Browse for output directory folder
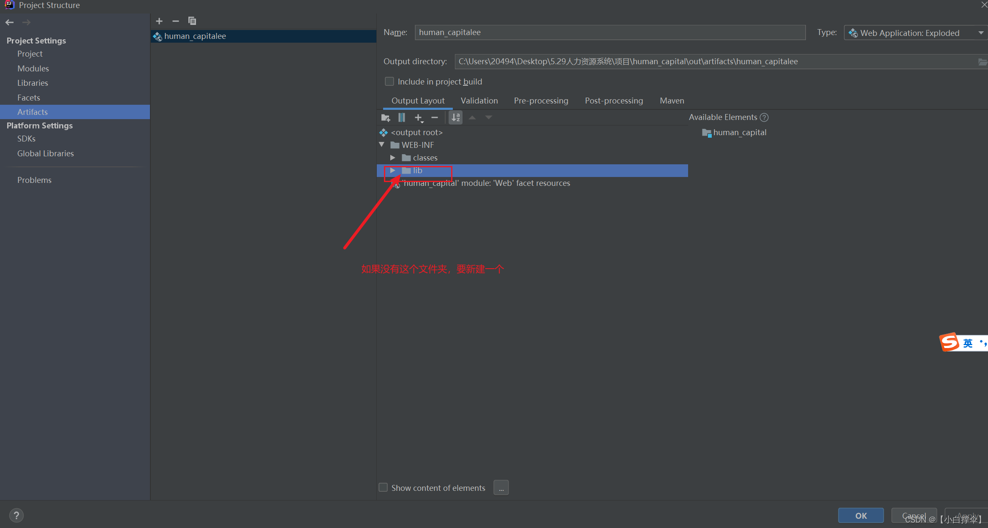 coord(983,62)
